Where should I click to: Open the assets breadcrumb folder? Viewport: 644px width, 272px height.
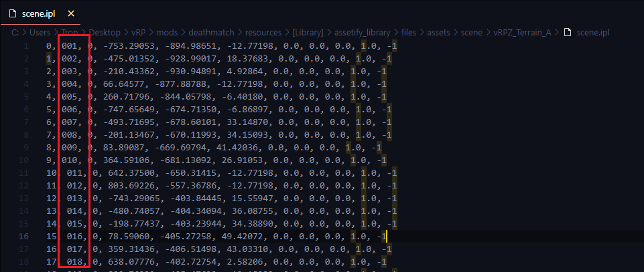(x=439, y=32)
